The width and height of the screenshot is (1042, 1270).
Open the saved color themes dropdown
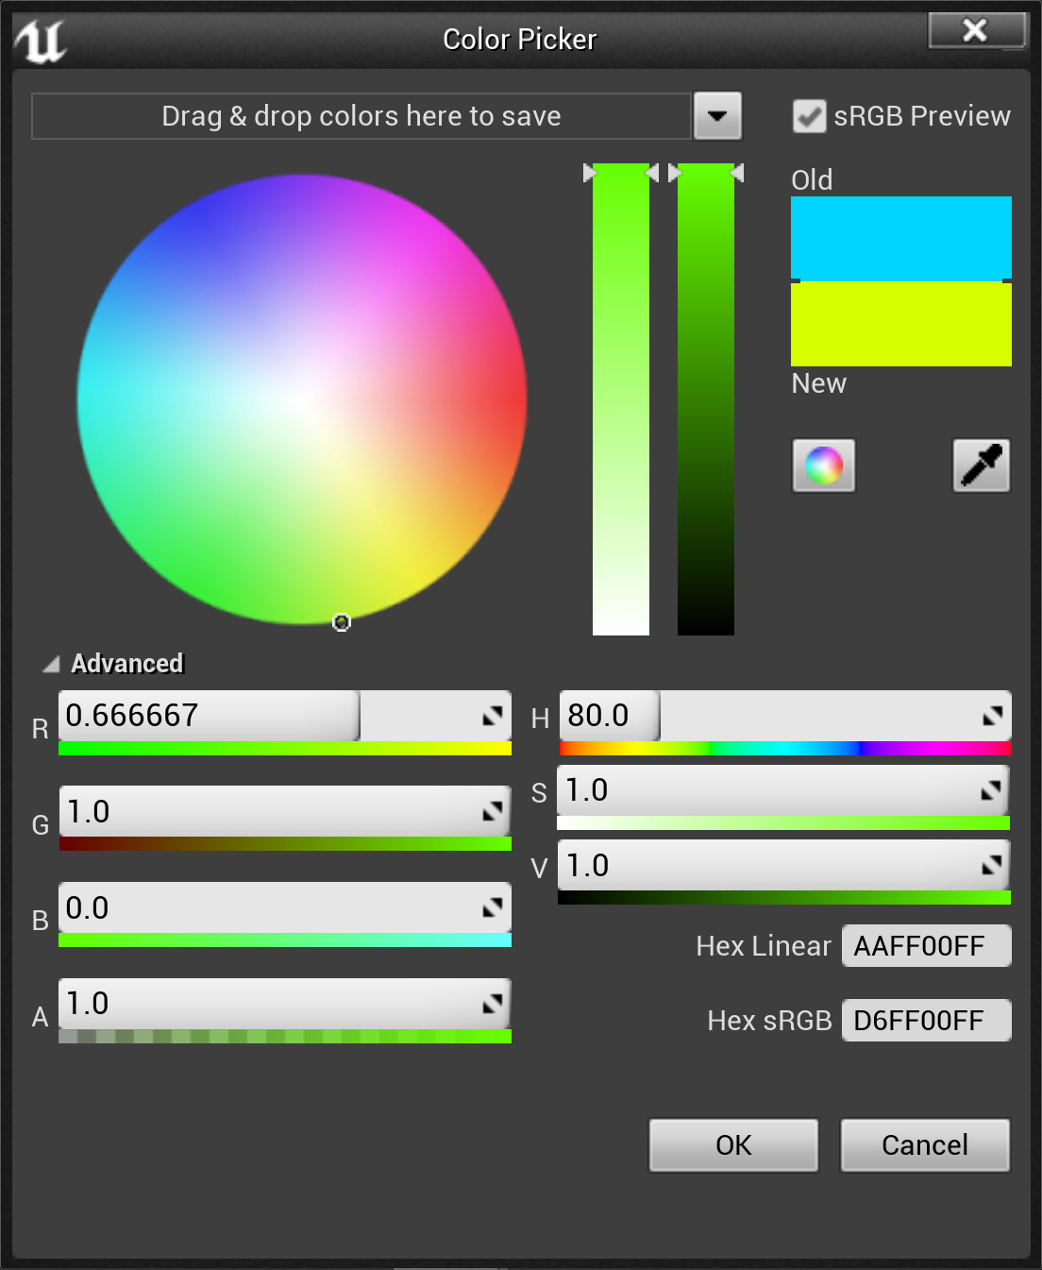pos(717,116)
